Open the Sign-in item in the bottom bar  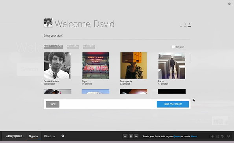(33, 136)
